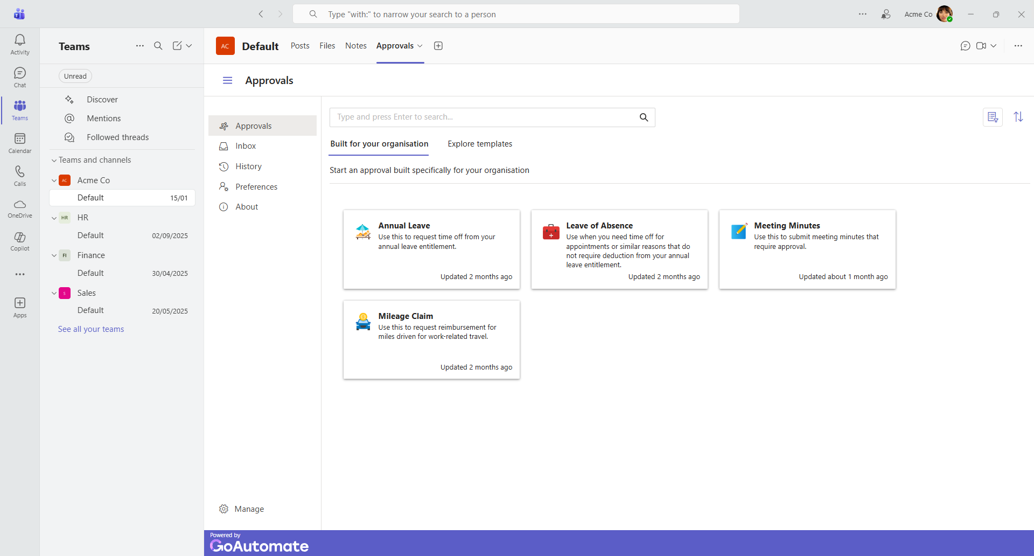Expand the meet now dropdown arrow
1034x556 pixels.
(x=994, y=46)
